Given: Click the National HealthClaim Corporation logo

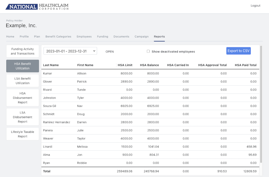Looking at the screenshot, I should coord(37,7).
